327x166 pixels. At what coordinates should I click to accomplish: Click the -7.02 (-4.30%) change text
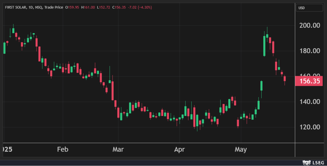click(x=140, y=7)
